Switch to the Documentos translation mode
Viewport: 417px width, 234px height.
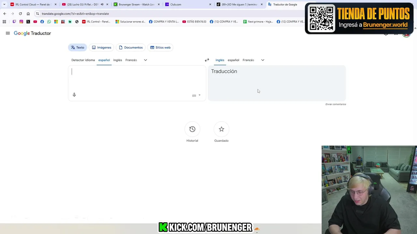coord(131,47)
